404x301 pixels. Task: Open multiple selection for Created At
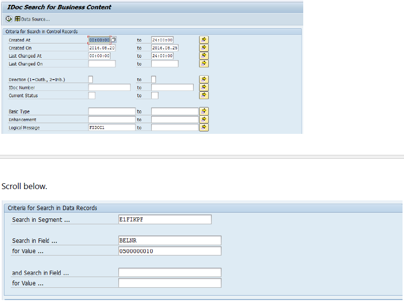click(x=204, y=40)
